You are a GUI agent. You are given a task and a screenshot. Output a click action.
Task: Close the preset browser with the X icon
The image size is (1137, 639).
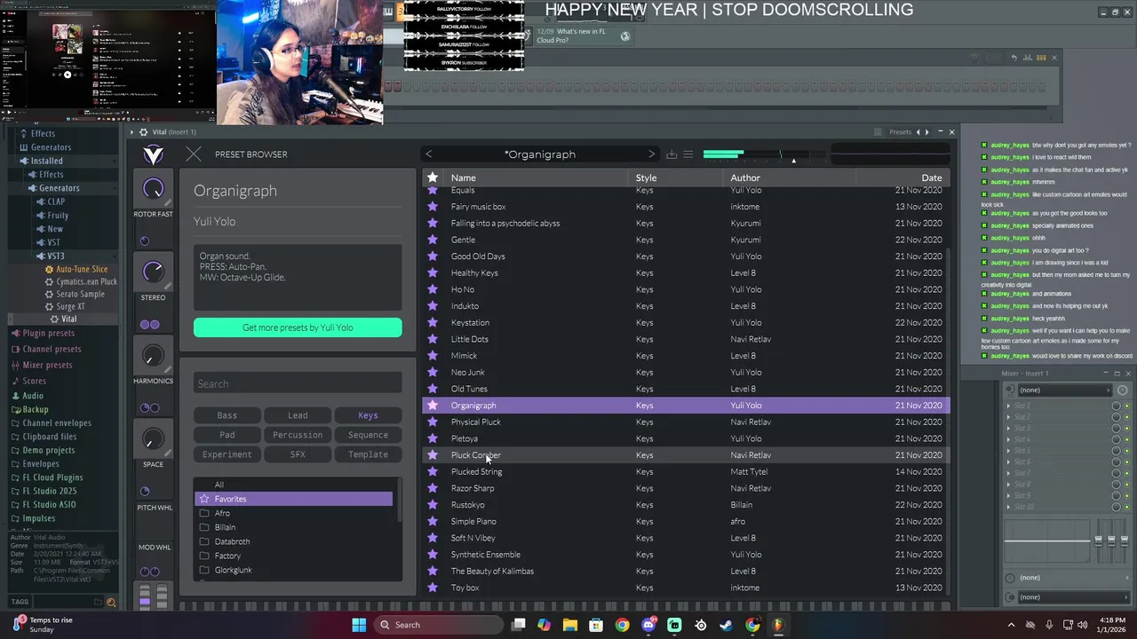pos(194,154)
